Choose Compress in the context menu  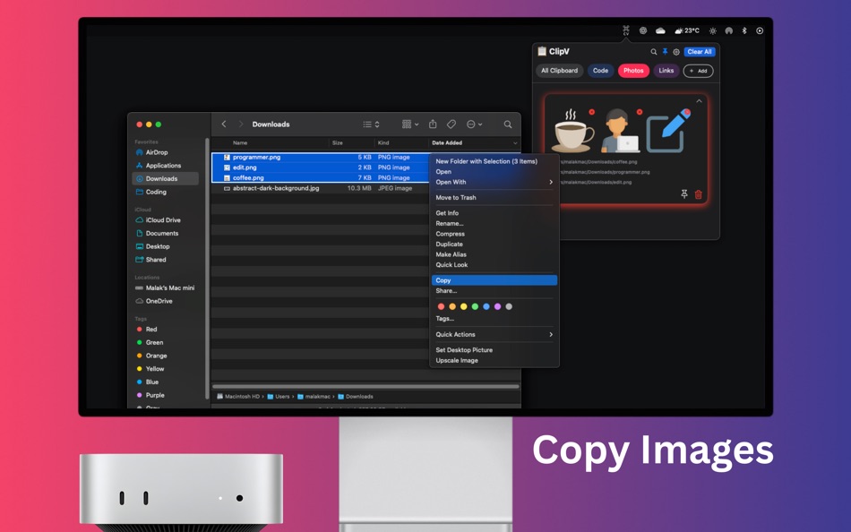[x=451, y=234]
